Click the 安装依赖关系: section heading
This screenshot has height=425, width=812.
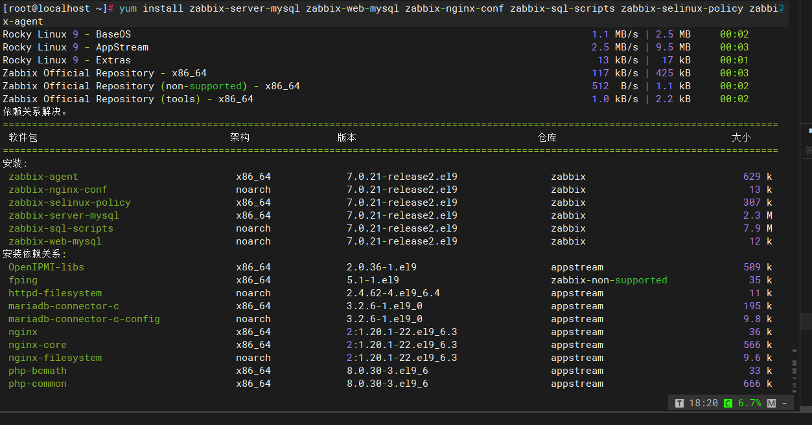tap(35, 254)
